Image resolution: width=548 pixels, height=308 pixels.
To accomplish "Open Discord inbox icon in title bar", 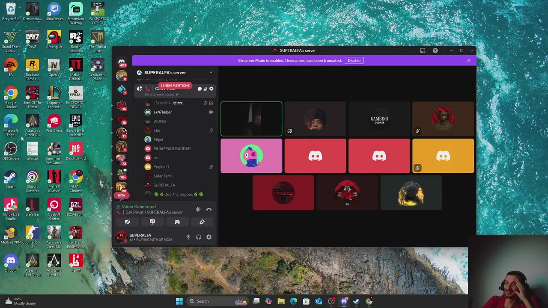I will click(x=423, y=50).
